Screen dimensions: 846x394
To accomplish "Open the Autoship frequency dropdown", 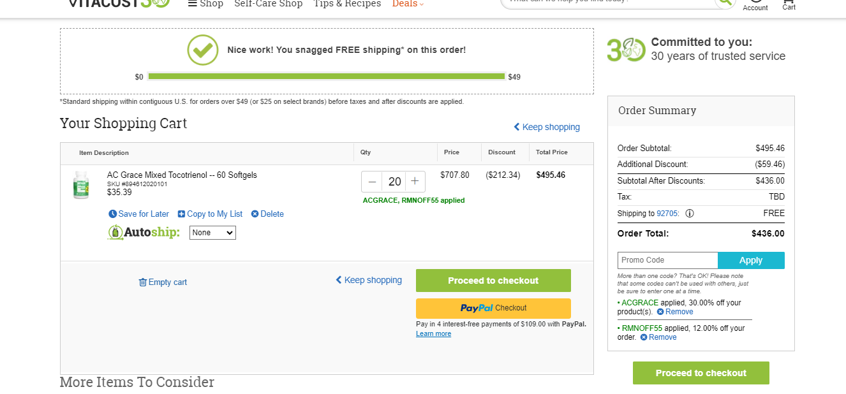I will 212,233.
